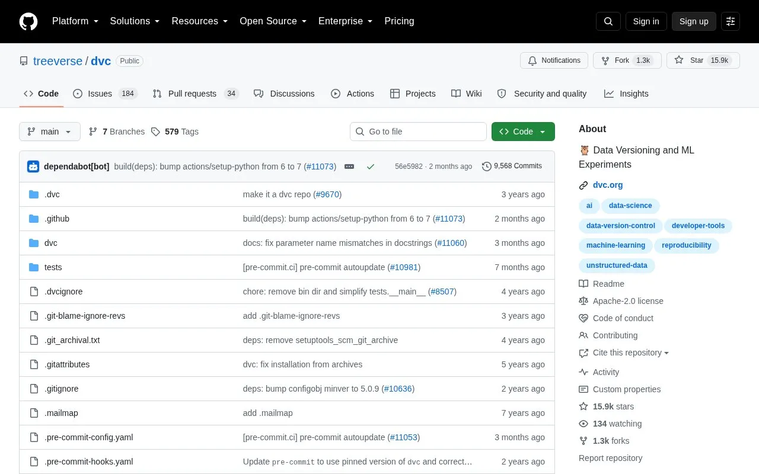
Task: Click the Sign up button
Action: 694,21
